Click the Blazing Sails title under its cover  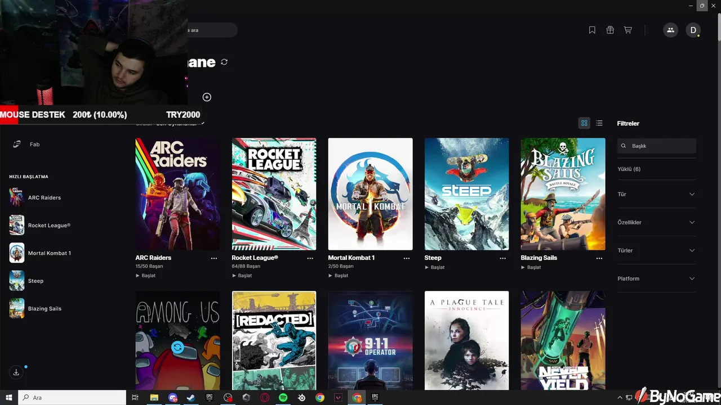[539, 258]
